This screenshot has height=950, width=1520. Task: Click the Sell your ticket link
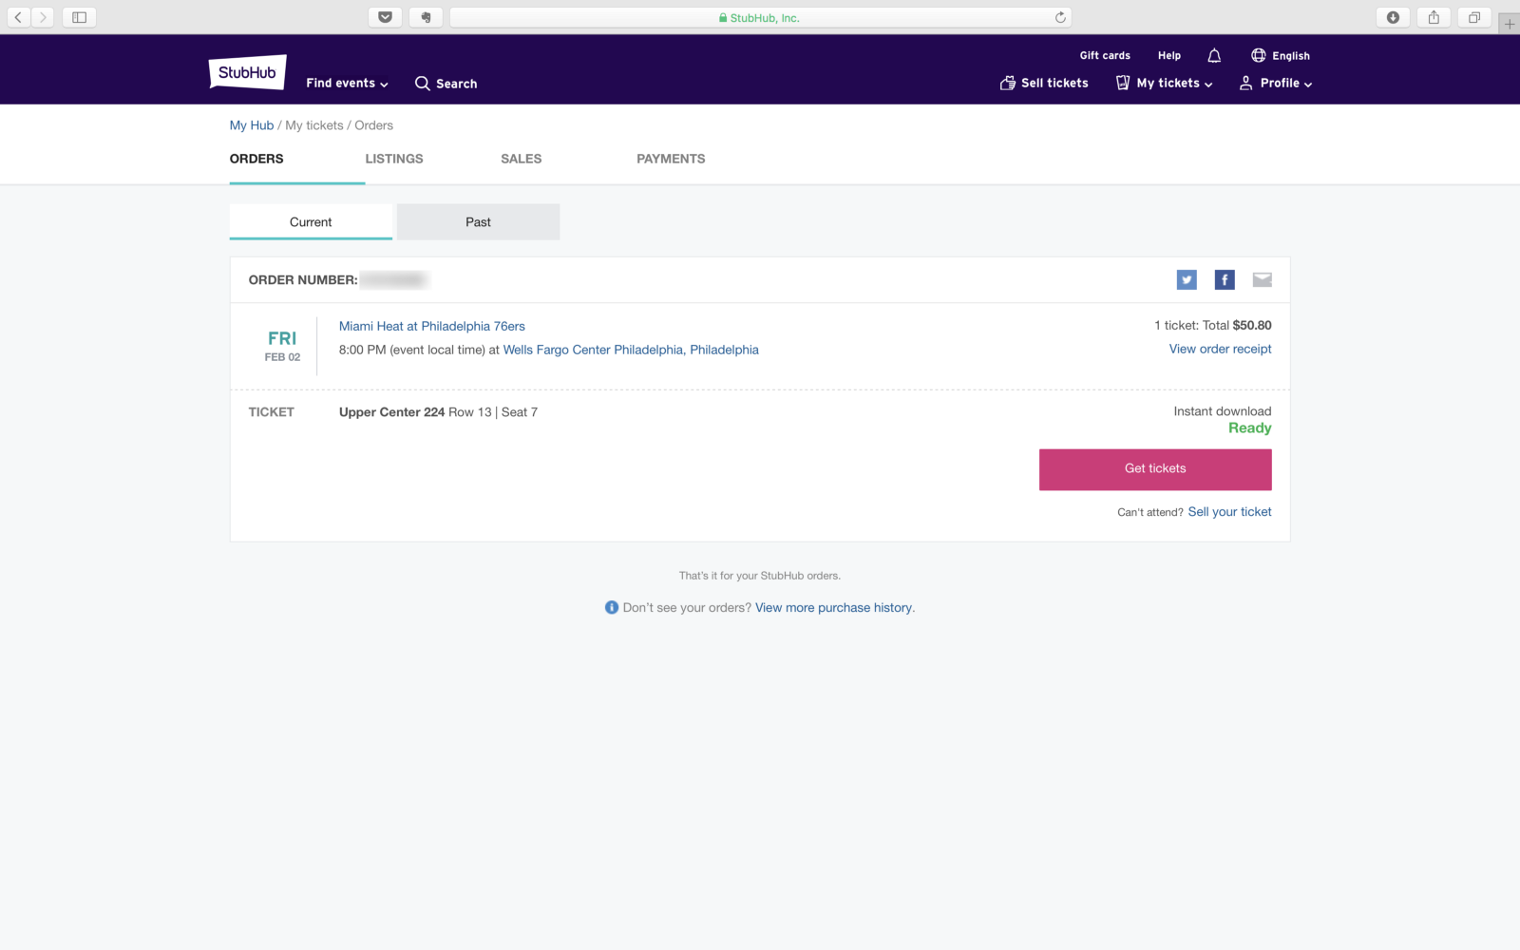(1229, 511)
